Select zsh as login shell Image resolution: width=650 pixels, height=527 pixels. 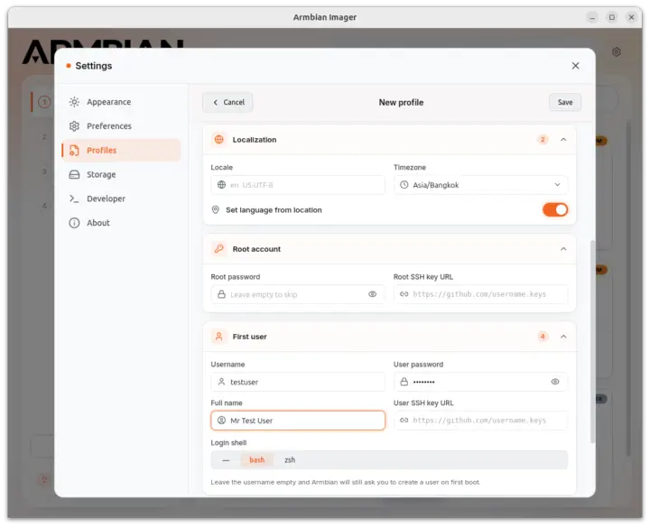coord(290,460)
